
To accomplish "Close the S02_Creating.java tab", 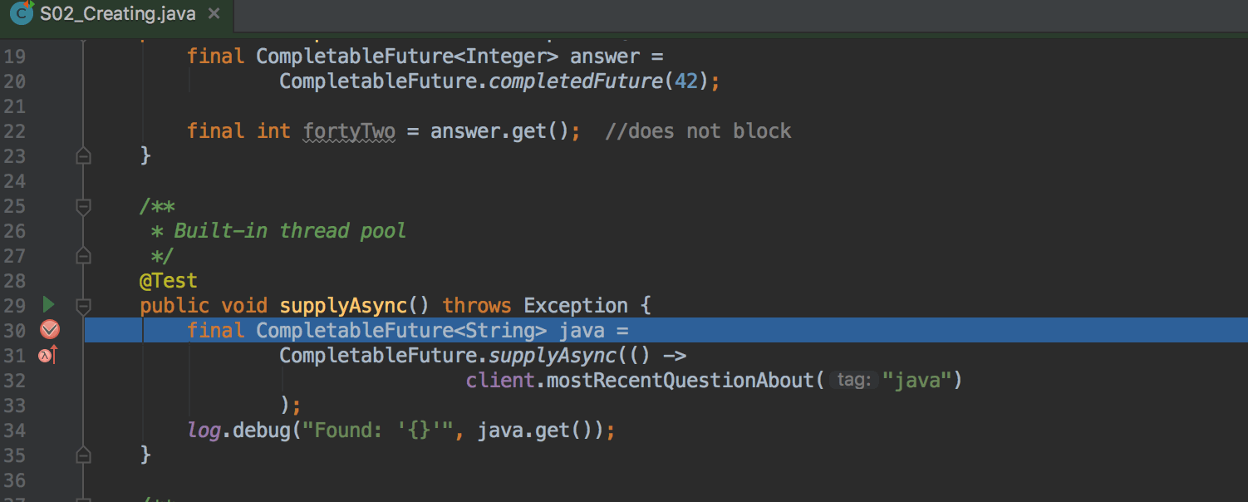I will click(214, 14).
